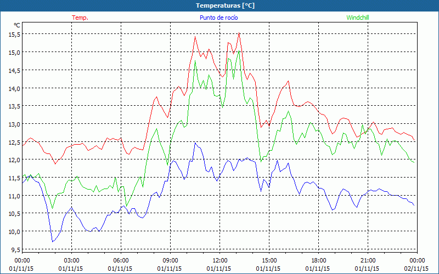
Task: Click the '01/11/15' date under 12:00
Action: [218, 269]
